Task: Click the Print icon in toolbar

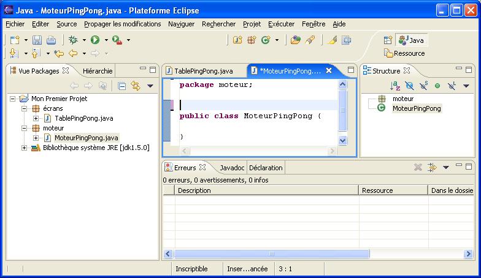Action: click(51, 40)
